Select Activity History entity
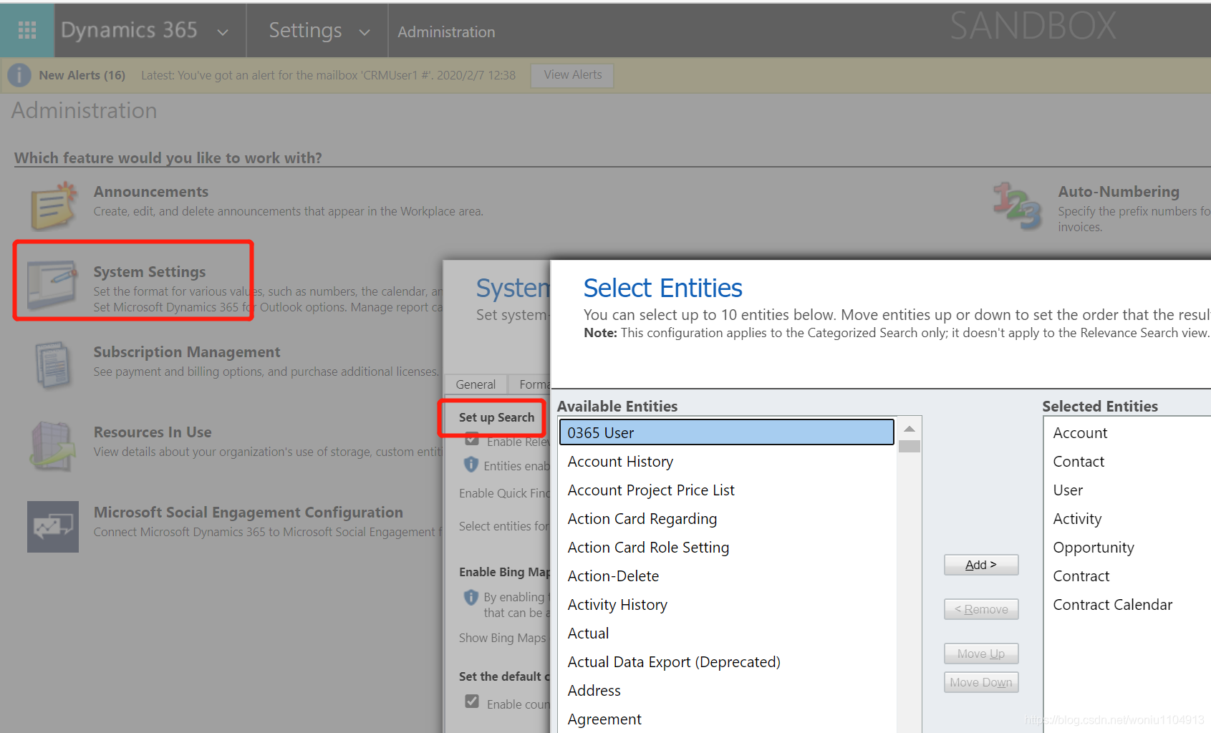The image size is (1211, 733). [727, 605]
